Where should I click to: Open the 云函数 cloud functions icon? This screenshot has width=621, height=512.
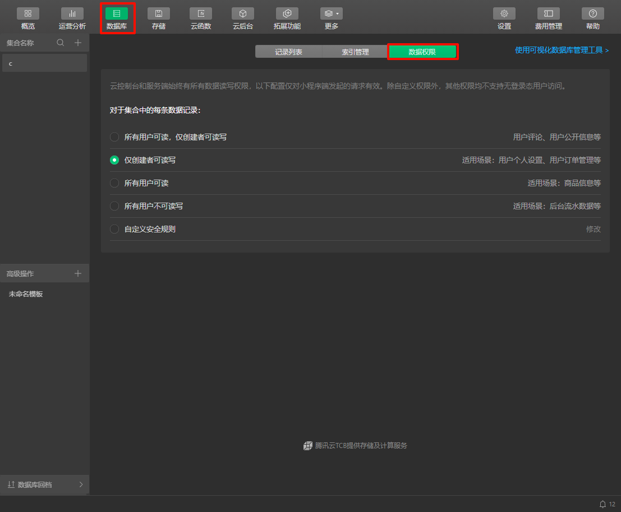201,13
